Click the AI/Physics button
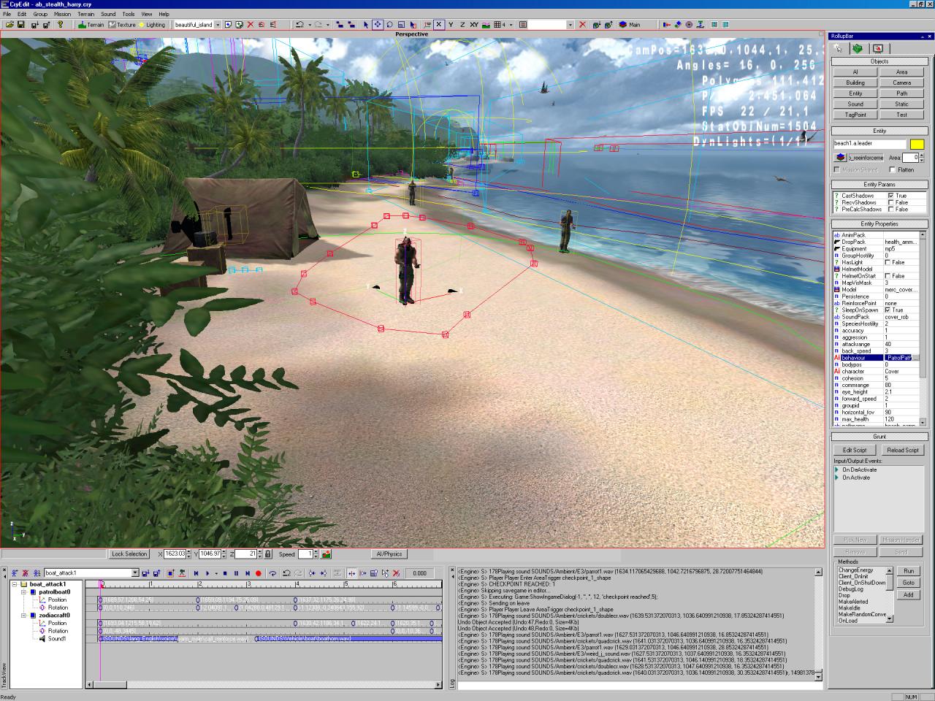The width and height of the screenshot is (935, 701). 389,554
